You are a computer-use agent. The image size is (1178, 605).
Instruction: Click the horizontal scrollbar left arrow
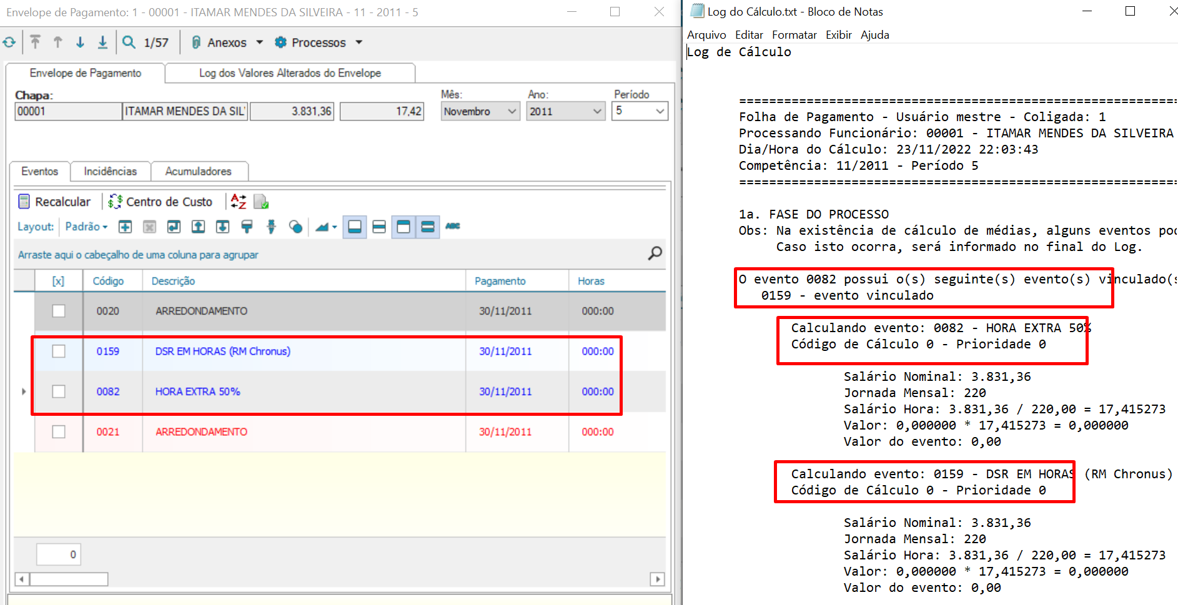[22, 579]
